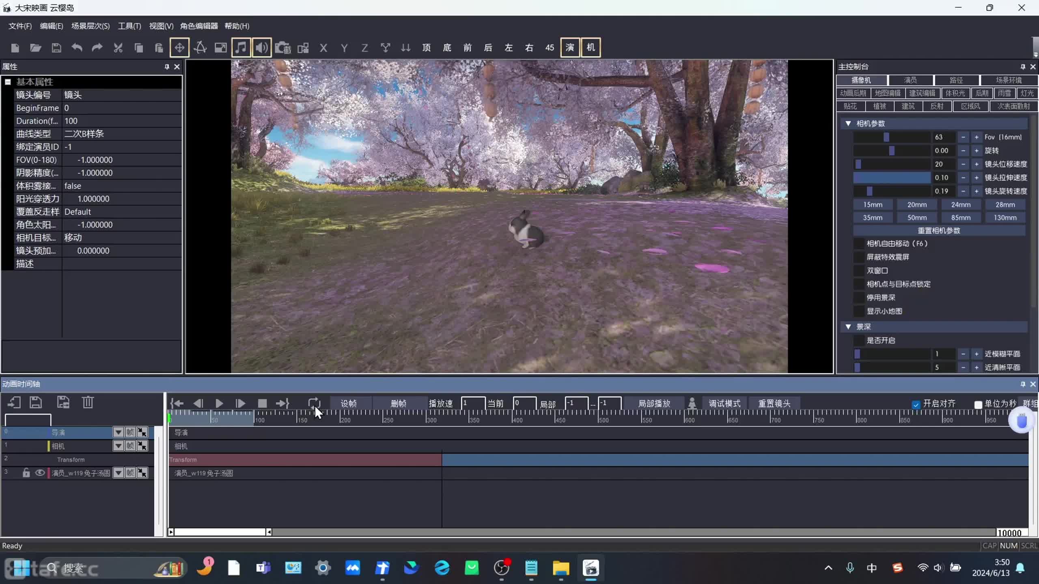Screen dimensions: 1039x584
Task: Open the dropdown arrow on 导演 track
Action: 118,432
